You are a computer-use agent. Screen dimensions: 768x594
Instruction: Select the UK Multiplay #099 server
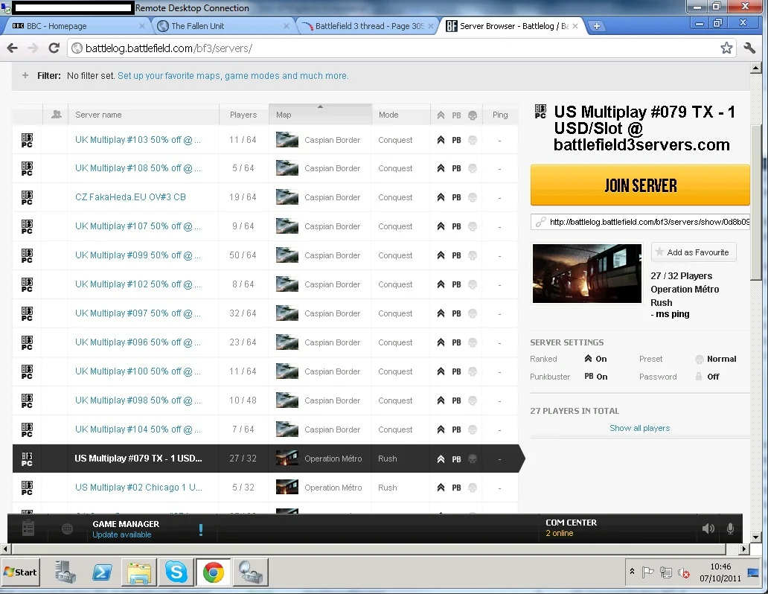(x=138, y=255)
